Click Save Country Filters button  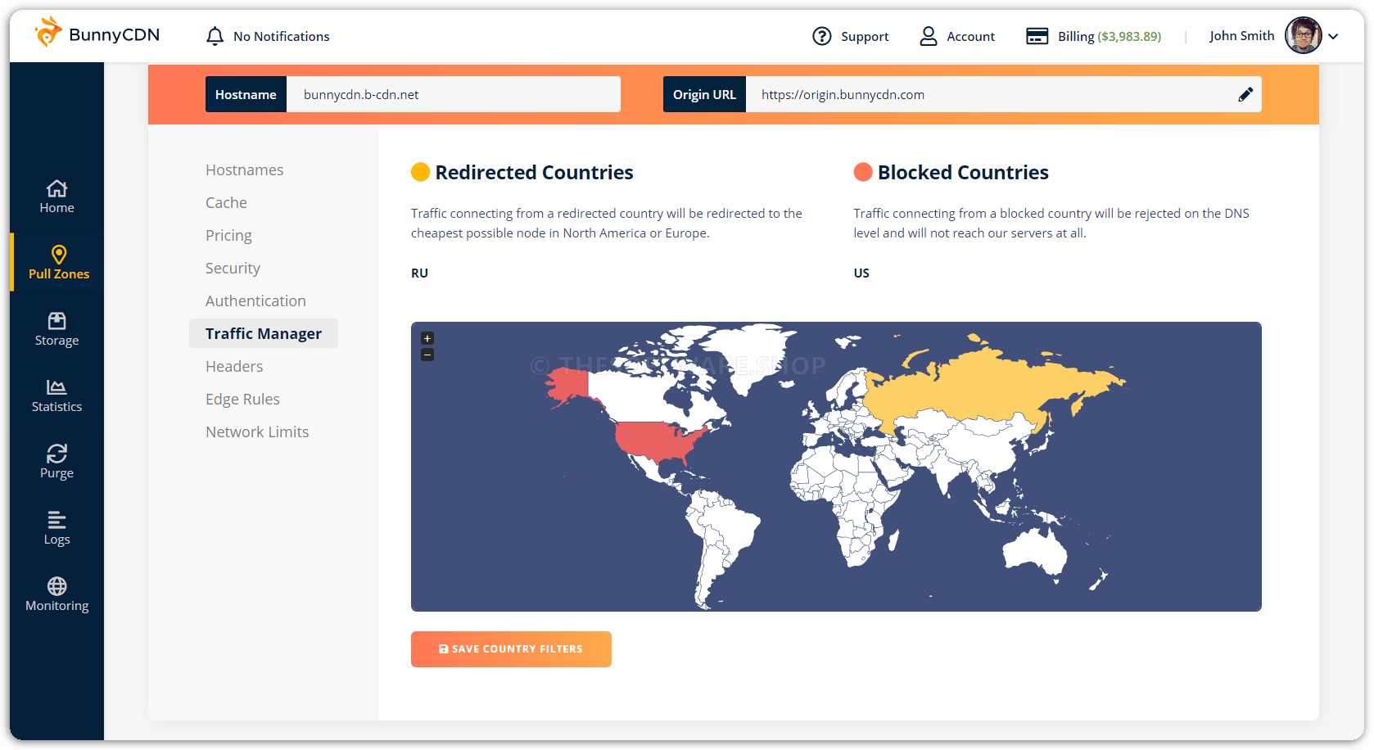[511, 649]
